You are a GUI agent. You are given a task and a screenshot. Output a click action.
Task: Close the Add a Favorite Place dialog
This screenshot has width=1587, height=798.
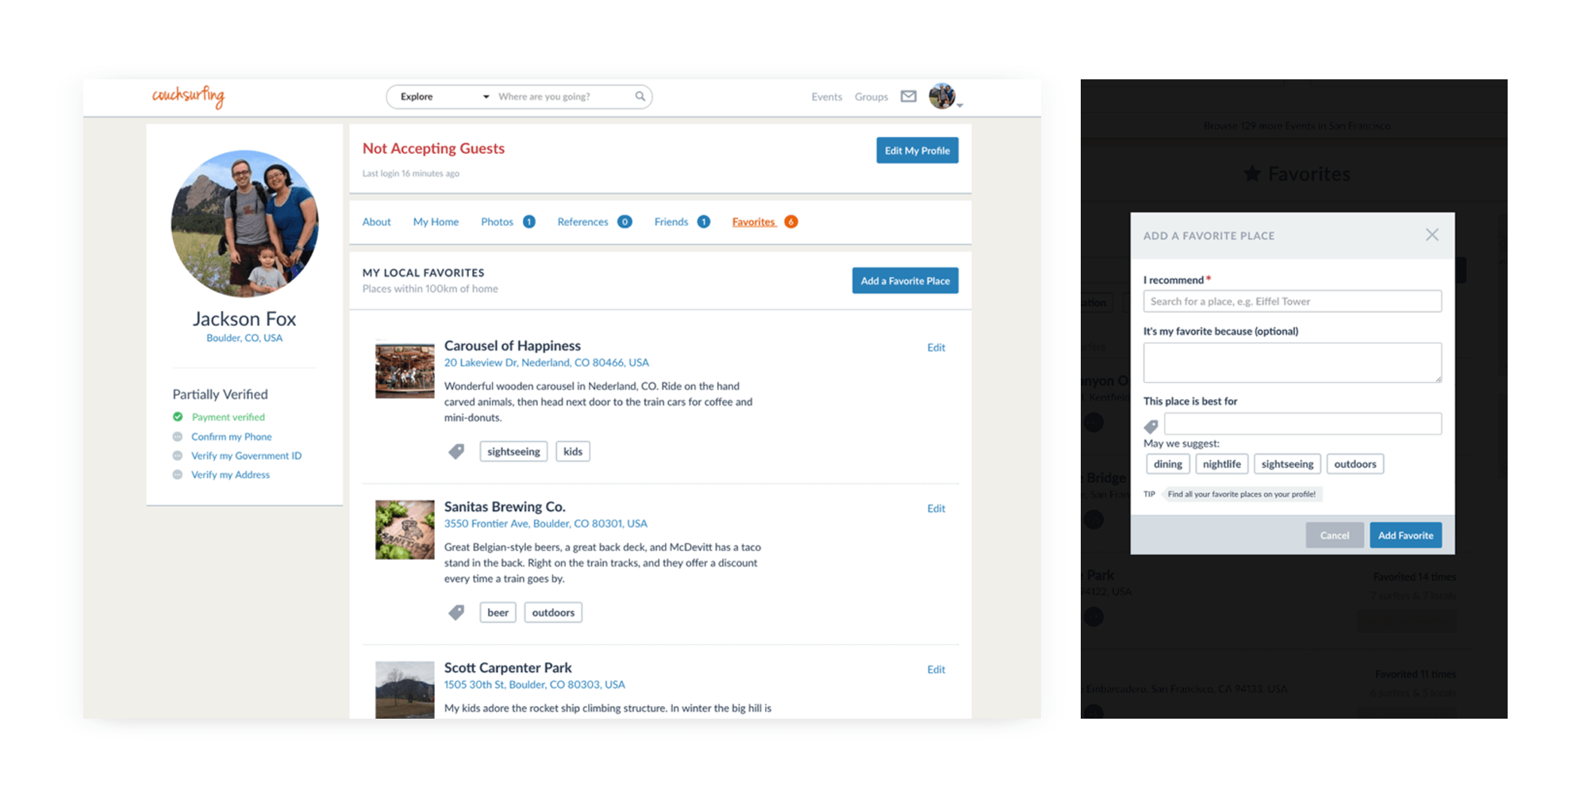tap(1431, 235)
